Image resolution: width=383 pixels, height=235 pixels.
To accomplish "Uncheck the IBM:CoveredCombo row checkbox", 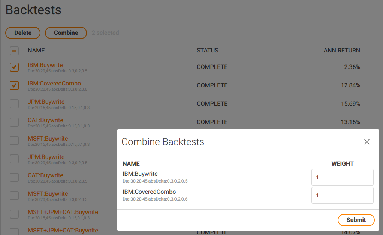I will click(14, 85).
